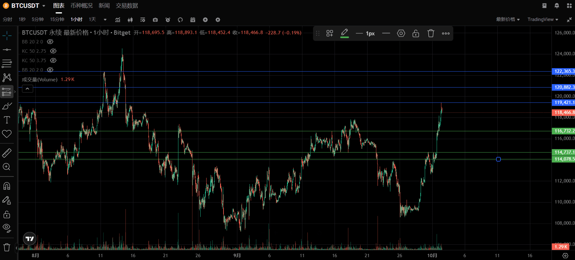Click the camera snapshot icon
This screenshot has width=575, height=260.
point(155,20)
